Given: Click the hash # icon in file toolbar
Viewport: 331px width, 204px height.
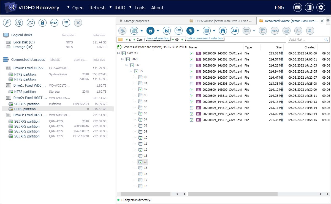Looking at the screenshot, I should 310,31.
